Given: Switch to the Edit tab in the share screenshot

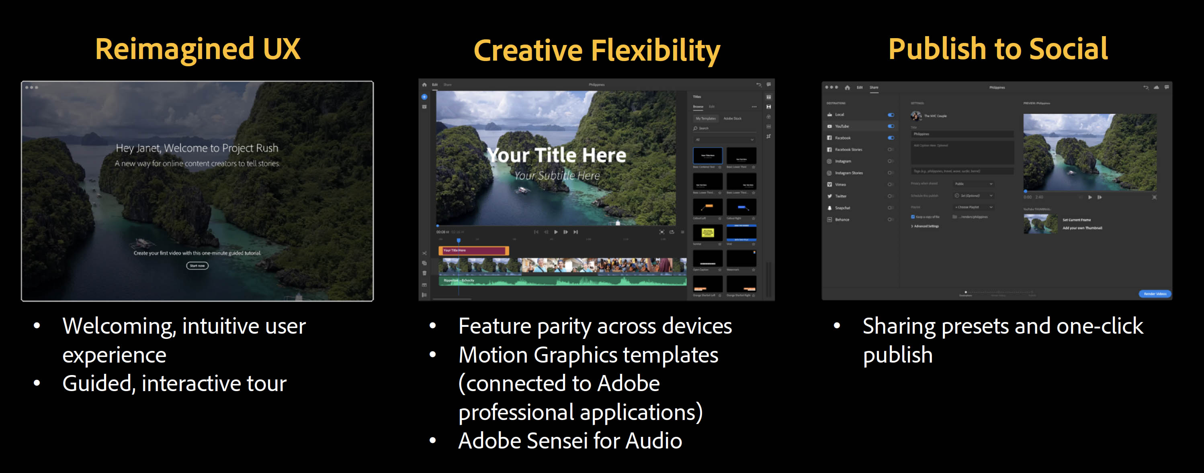Looking at the screenshot, I should click(860, 87).
